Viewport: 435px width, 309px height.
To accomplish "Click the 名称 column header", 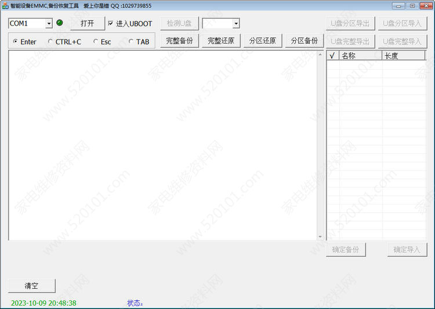I will 360,56.
